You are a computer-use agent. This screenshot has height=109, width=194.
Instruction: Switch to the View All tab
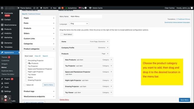(x=38, y=56)
